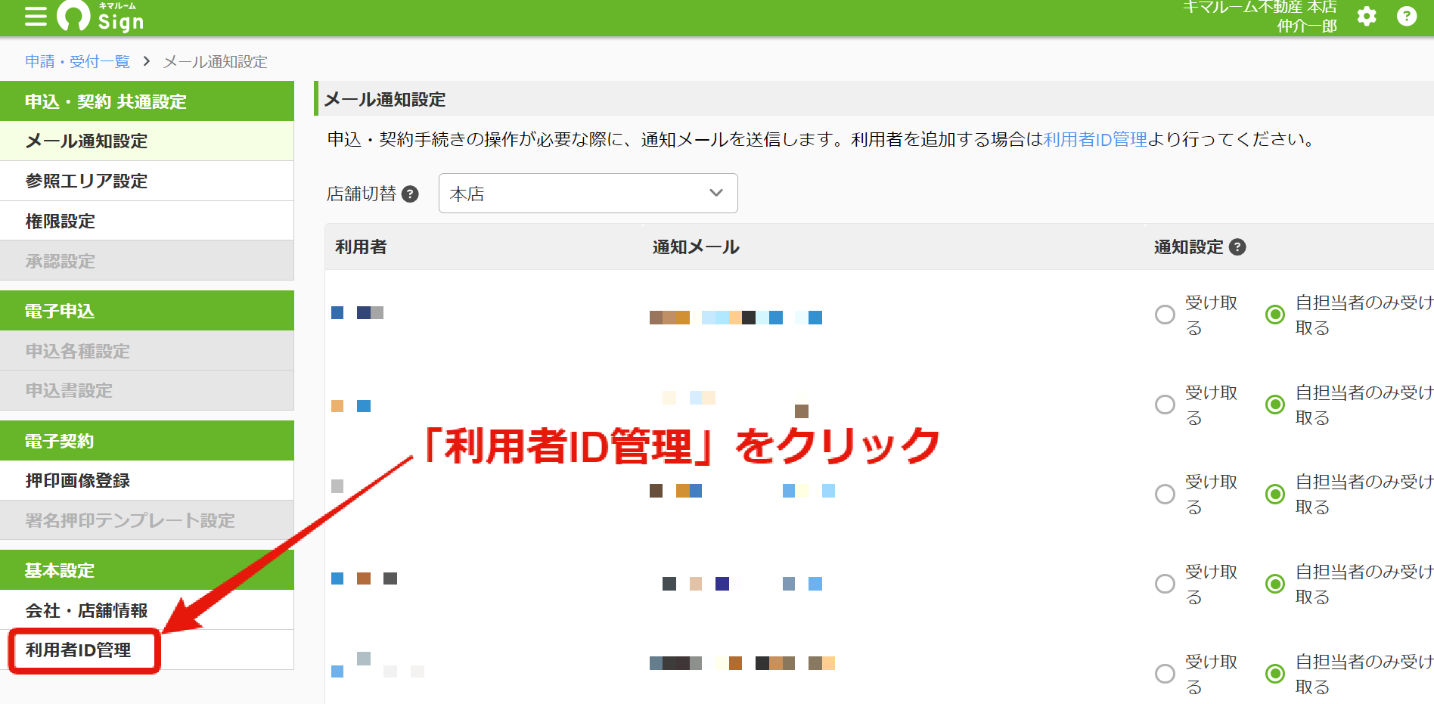Open the help question mark in header

coord(1407,16)
